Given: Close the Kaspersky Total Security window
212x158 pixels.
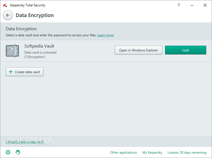Looking at the screenshot, I should tap(205, 5).
